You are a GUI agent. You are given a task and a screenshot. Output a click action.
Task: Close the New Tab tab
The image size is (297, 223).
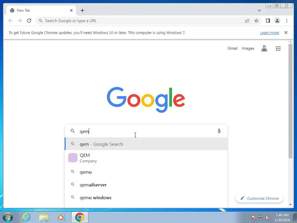pos(71,10)
